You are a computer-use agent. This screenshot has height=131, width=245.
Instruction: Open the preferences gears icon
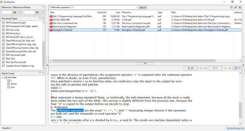click(236, 7)
